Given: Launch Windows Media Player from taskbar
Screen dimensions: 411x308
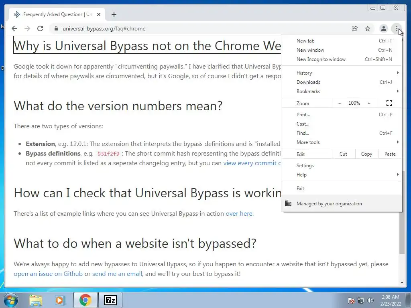Looking at the screenshot, I should pos(59,300).
